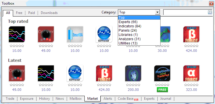Open the first Top rated line chart product icon
215x104 pixels.
coord(17,34)
